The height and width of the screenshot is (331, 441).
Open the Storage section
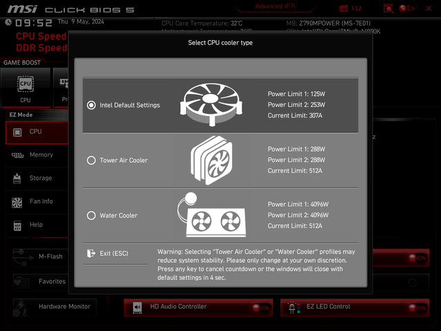tap(37, 179)
